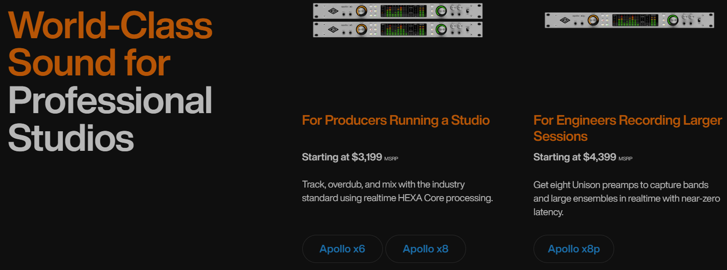Image resolution: width=727 pixels, height=270 pixels.
Task: Click the HEXA Core processing description paragraph
Action: [x=397, y=191]
